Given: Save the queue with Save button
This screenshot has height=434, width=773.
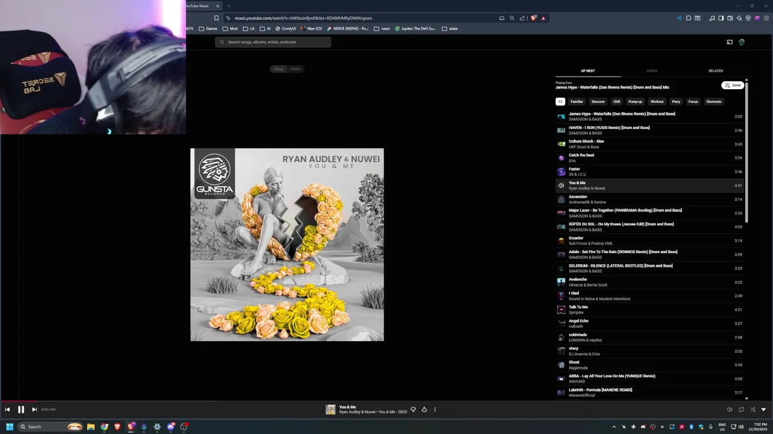Looking at the screenshot, I should 733,85.
